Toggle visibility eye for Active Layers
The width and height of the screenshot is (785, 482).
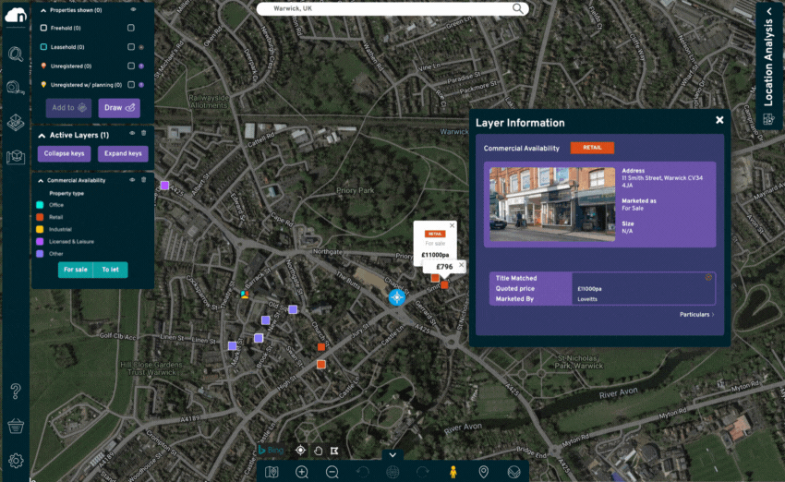pos(132,133)
